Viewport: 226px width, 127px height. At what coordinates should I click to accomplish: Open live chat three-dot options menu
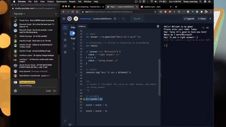point(56,14)
